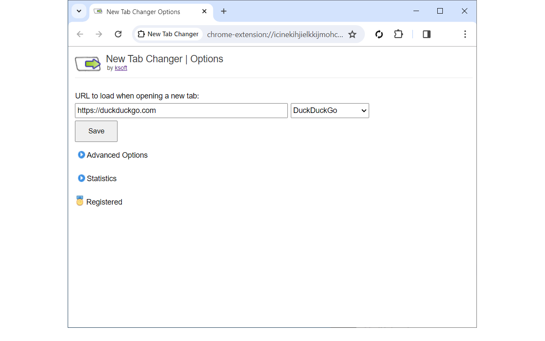545x341 pixels.
Task: Open the ksoft link
Action: (121, 67)
